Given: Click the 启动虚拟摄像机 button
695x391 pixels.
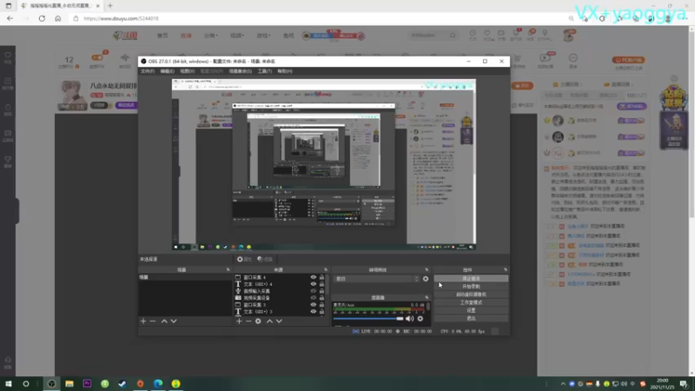Looking at the screenshot, I should (x=471, y=295).
